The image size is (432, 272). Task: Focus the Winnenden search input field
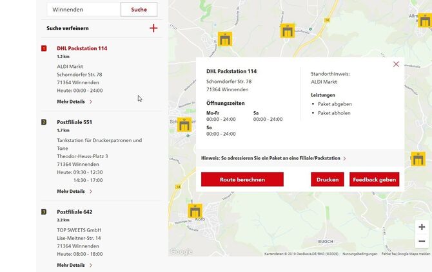point(84,10)
